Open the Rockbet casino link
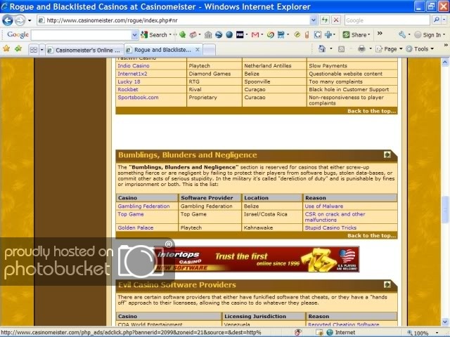The height and width of the screenshot is (337, 450). (x=128, y=89)
